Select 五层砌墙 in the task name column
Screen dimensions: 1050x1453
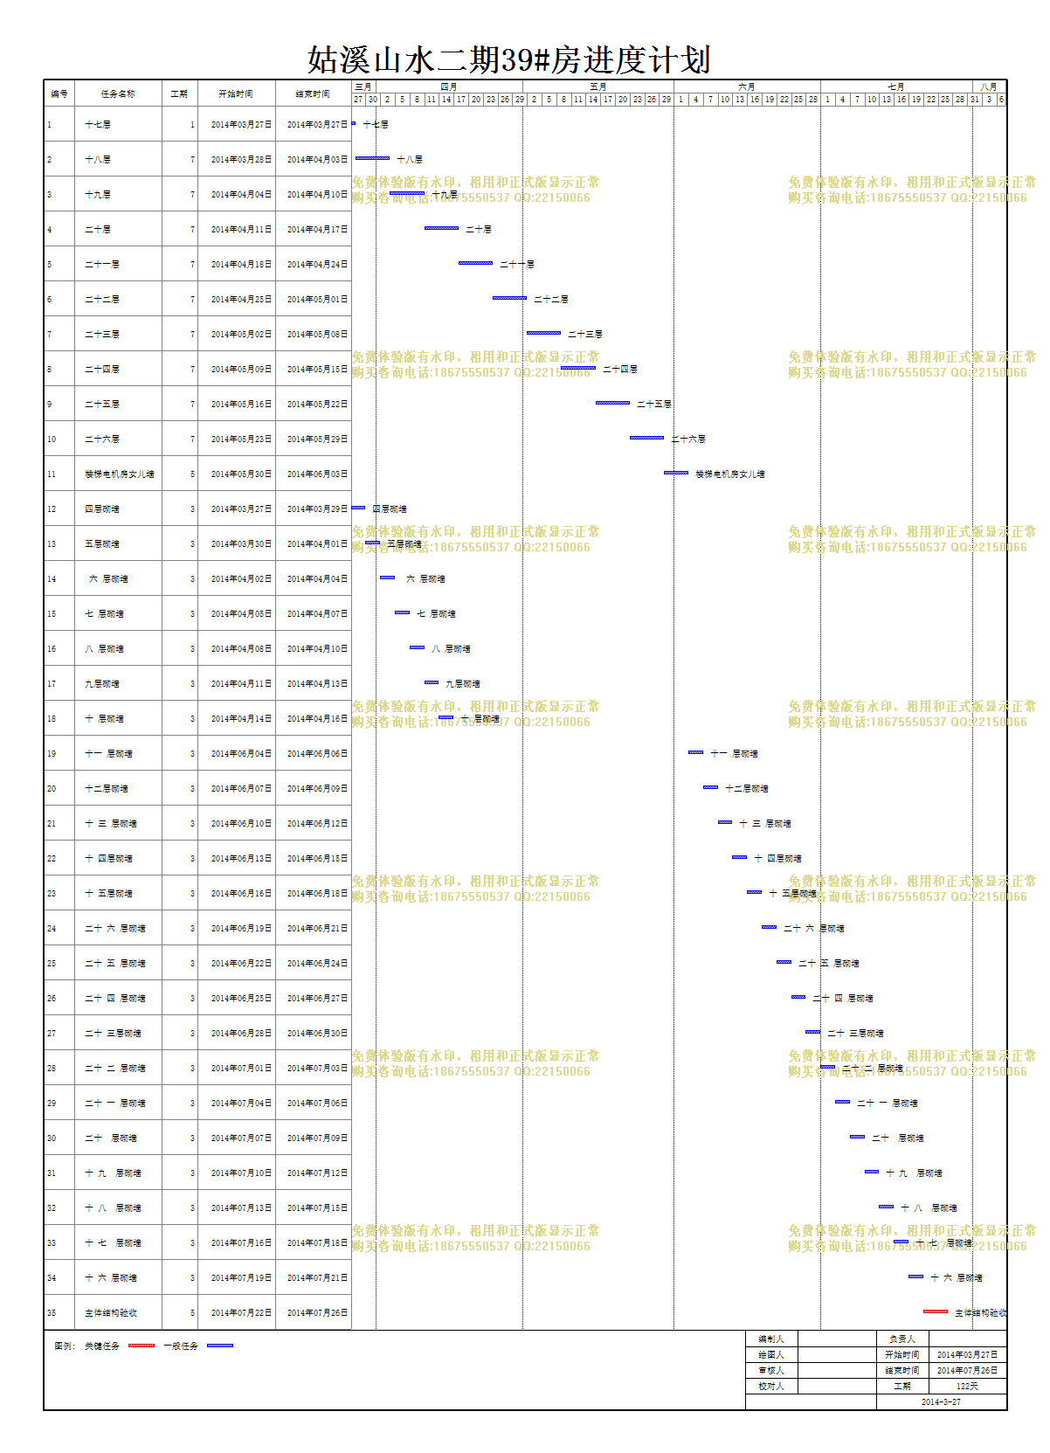pyautogui.click(x=102, y=544)
